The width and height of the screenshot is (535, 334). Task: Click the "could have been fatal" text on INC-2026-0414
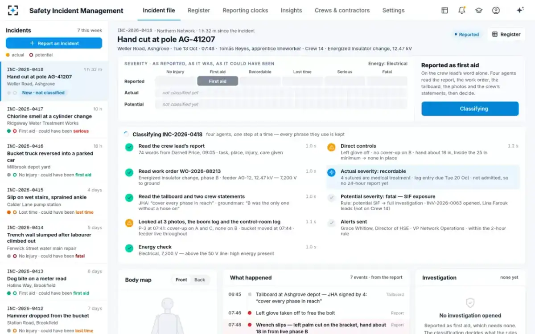(x=62, y=256)
